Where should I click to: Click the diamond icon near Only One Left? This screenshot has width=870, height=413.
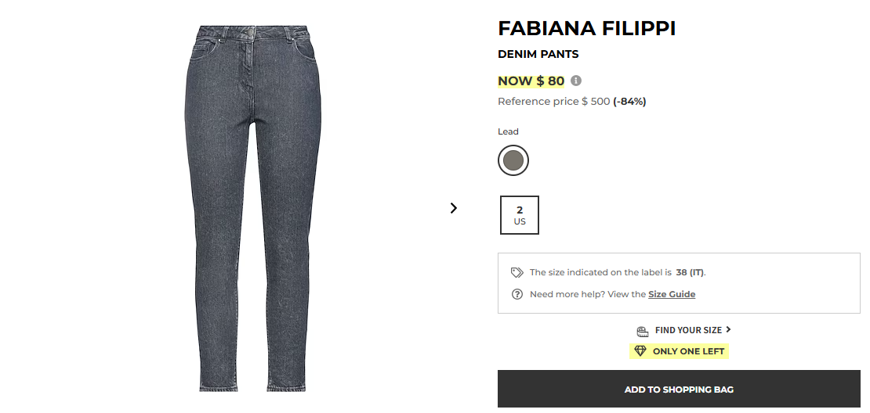pos(640,351)
